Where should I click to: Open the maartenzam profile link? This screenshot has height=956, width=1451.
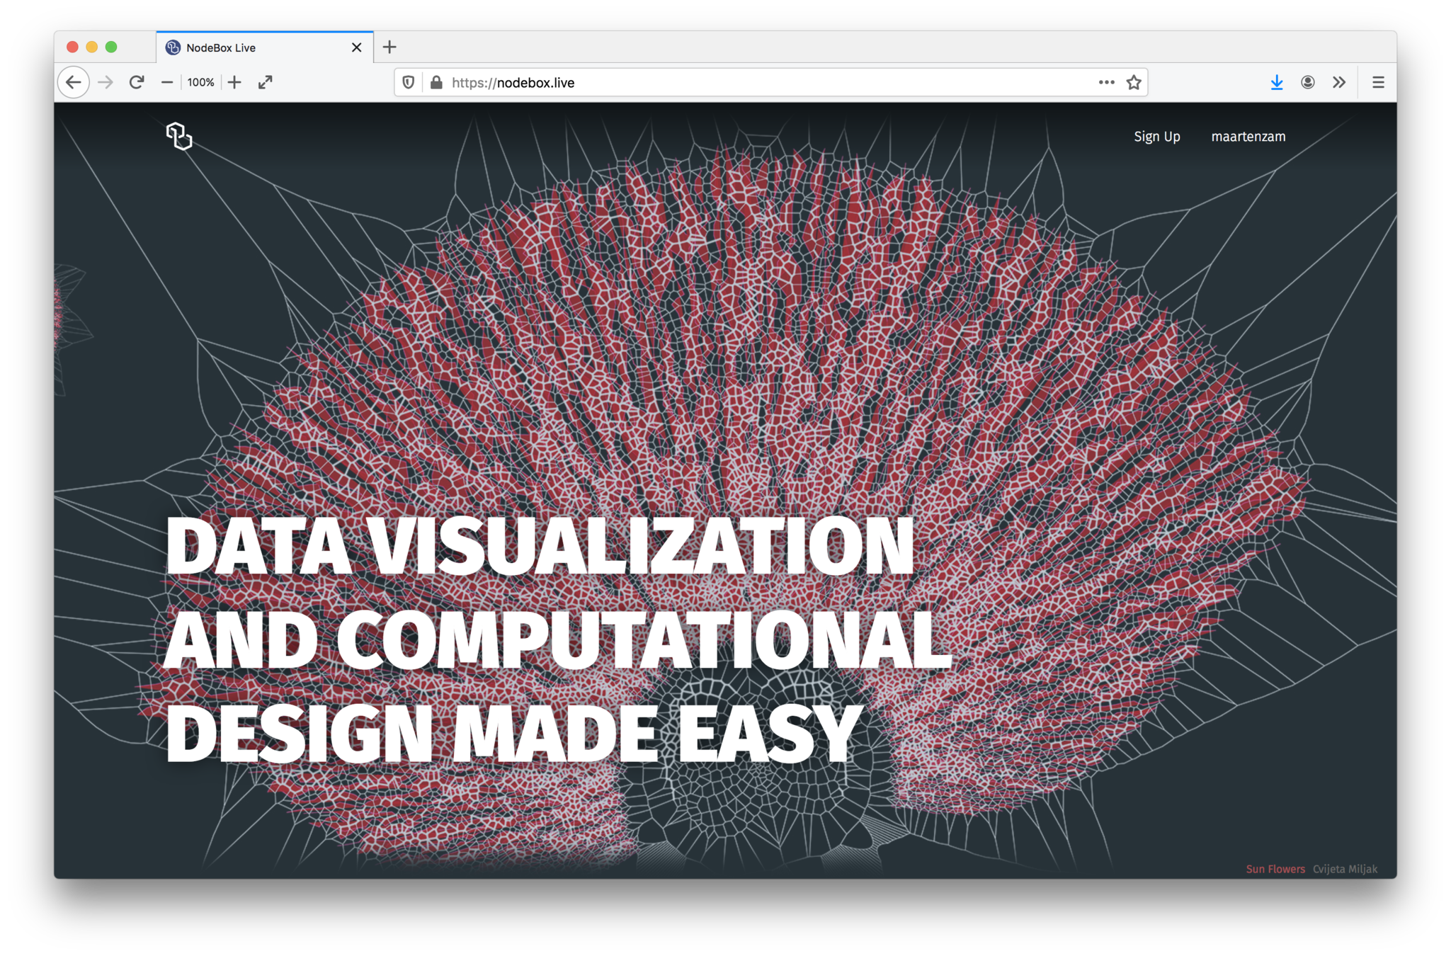point(1248,137)
